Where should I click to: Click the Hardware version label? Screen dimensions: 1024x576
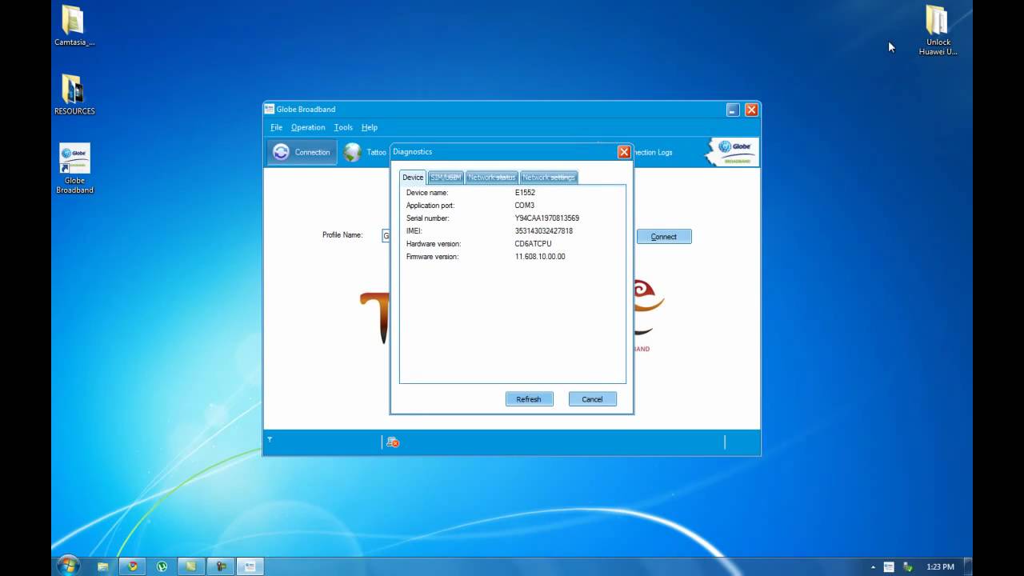tap(434, 244)
